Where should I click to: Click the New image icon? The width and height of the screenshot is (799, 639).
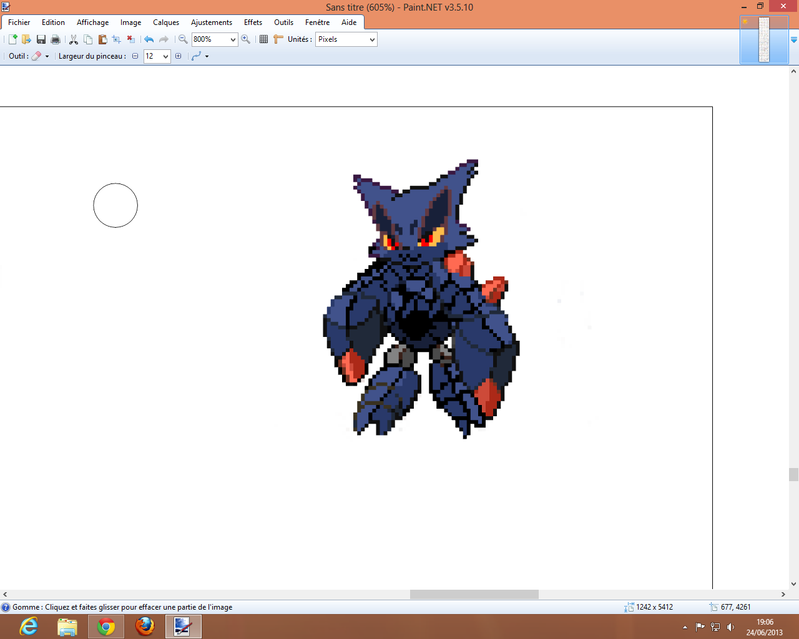[12, 39]
